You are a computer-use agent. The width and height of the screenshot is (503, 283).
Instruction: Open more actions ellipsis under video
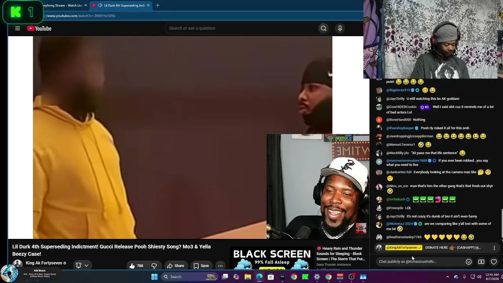click(220, 266)
